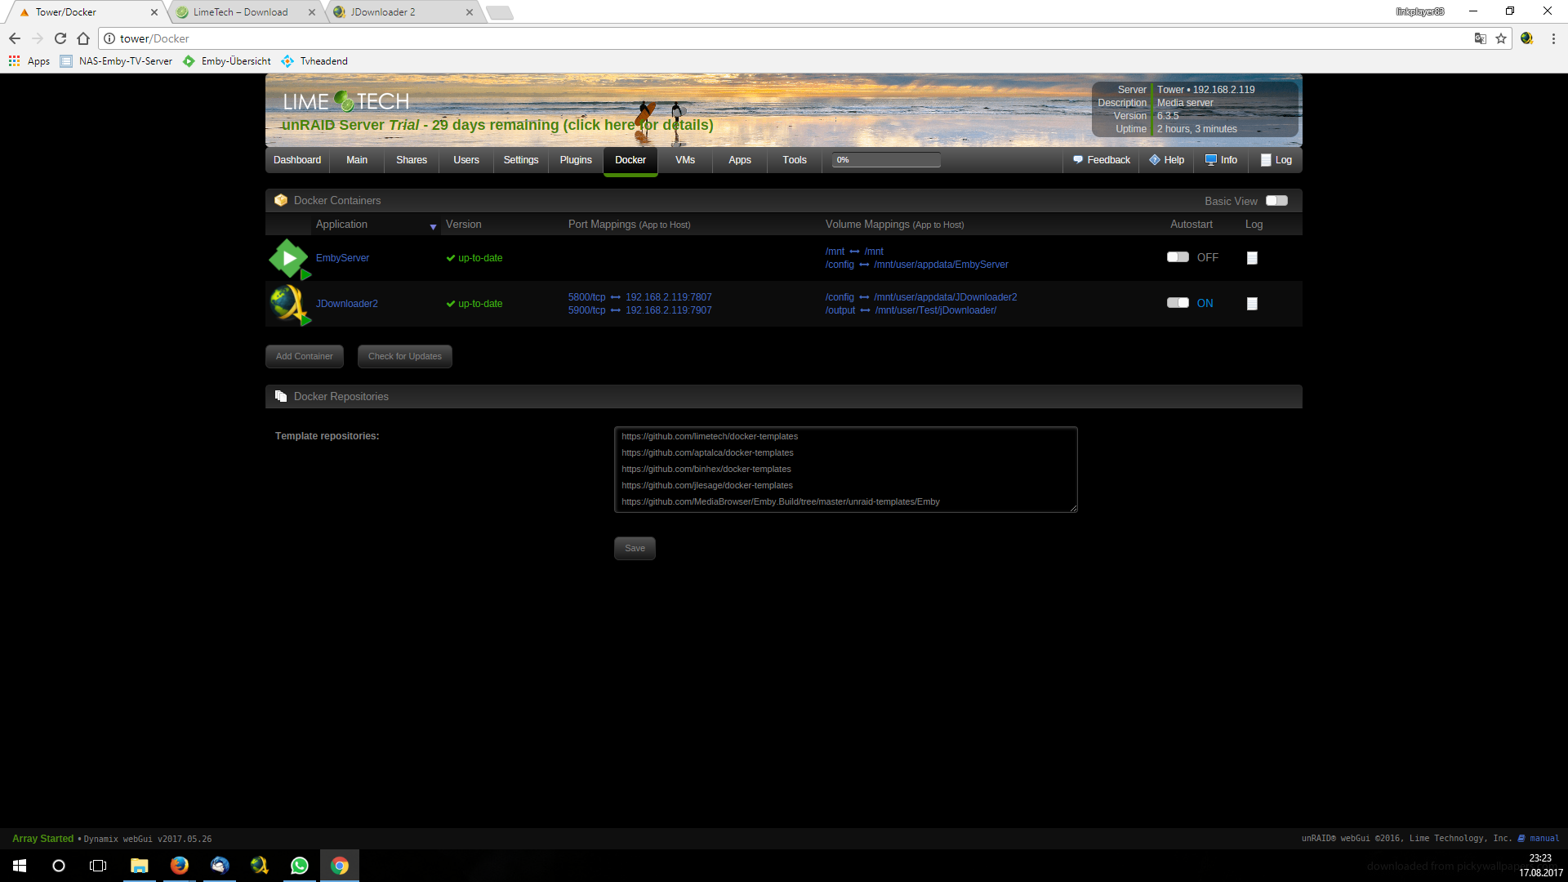Image resolution: width=1568 pixels, height=882 pixels.
Task: Open port mapping 192.168.2.119:7907
Action: [668, 310]
